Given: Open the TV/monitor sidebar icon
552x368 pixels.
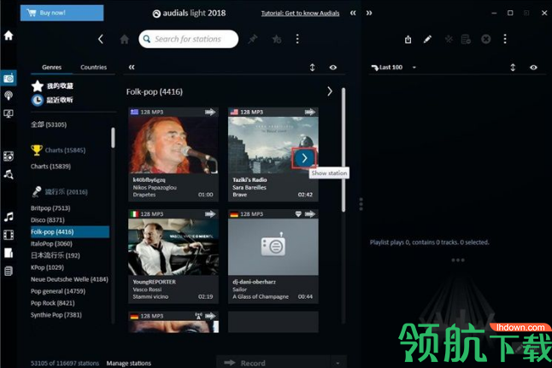Looking at the screenshot, I should (9, 114).
